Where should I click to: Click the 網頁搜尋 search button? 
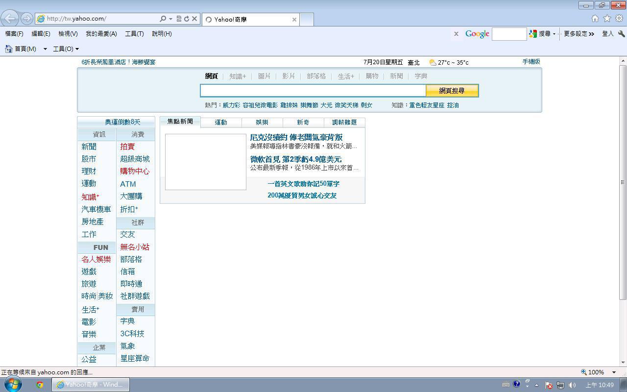click(x=452, y=91)
